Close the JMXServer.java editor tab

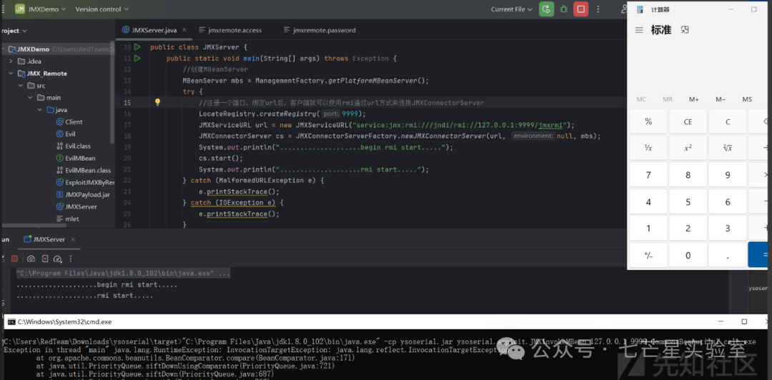point(184,30)
